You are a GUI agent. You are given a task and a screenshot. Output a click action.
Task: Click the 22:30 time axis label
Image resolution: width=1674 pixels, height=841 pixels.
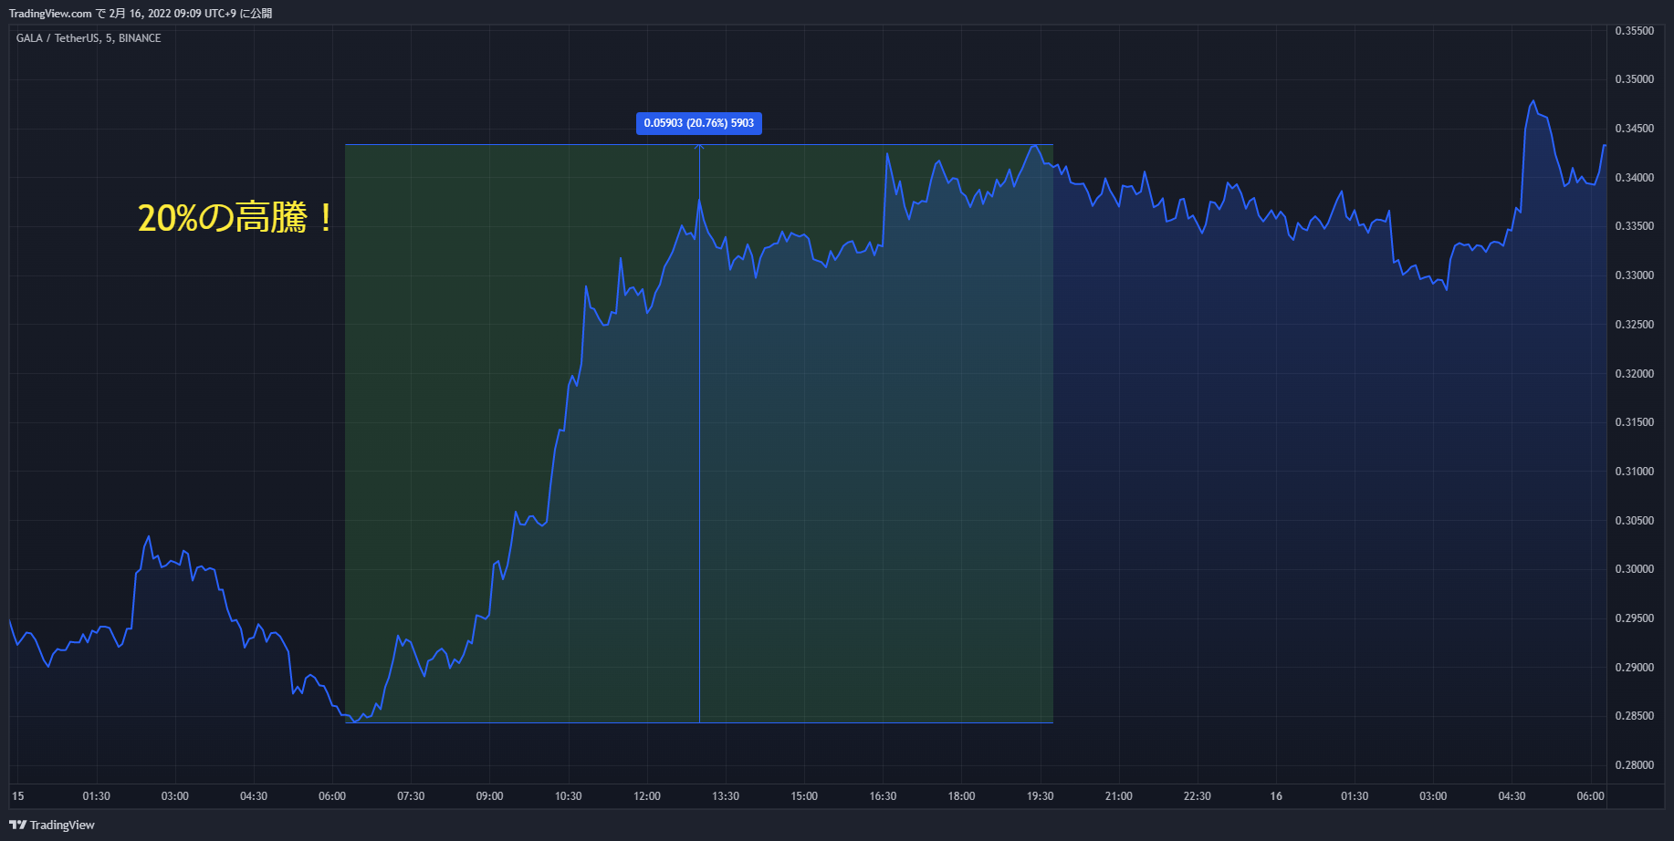click(x=1198, y=796)
